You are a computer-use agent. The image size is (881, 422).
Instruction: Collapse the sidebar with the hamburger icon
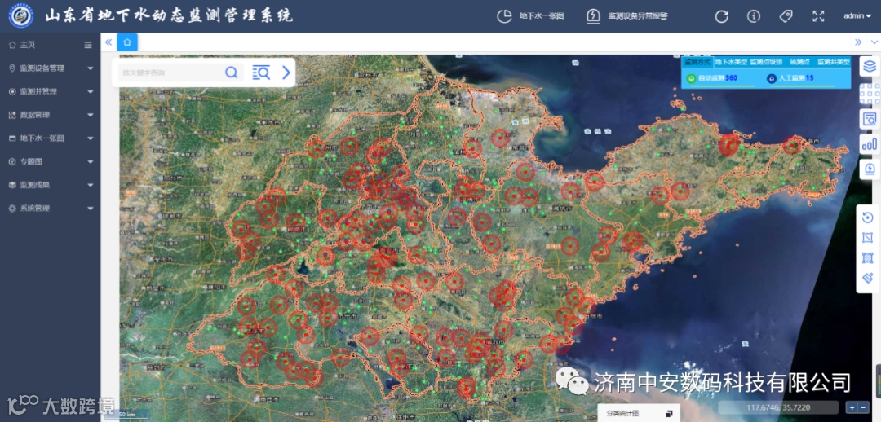pos(88,45)
